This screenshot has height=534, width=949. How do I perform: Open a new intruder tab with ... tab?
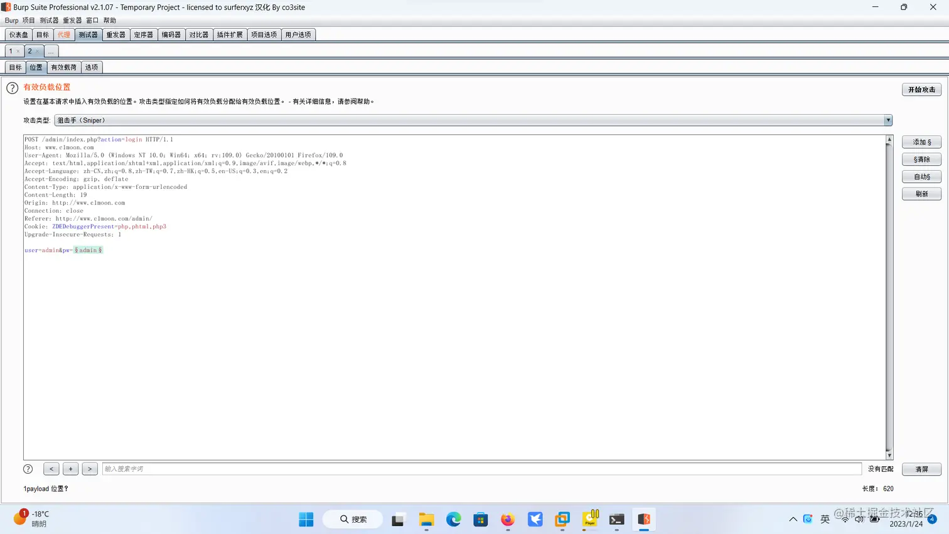click(51, 51)
